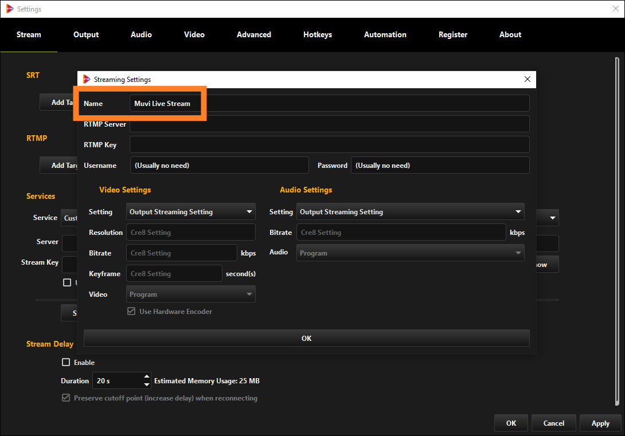Open the Hotkeys tab
Screen dimensions: 625x436
tap(318, 34)
